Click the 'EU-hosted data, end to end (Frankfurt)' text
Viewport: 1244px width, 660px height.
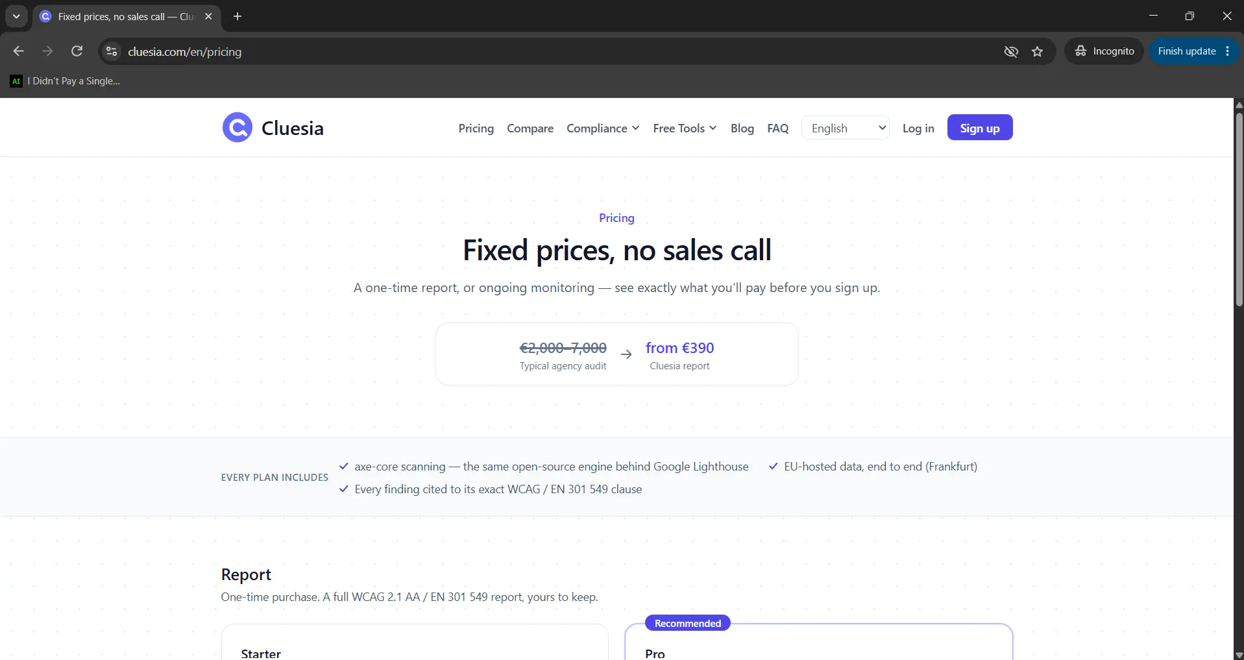(x=881, y=467)
